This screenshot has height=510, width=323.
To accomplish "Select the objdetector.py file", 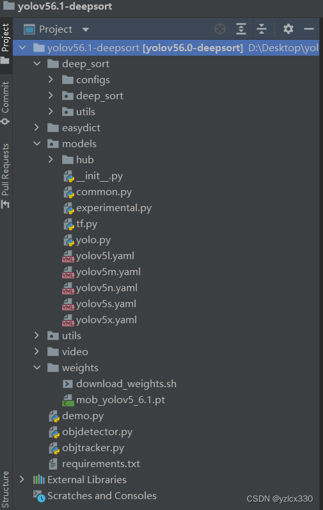I will [x=97, y=432].
